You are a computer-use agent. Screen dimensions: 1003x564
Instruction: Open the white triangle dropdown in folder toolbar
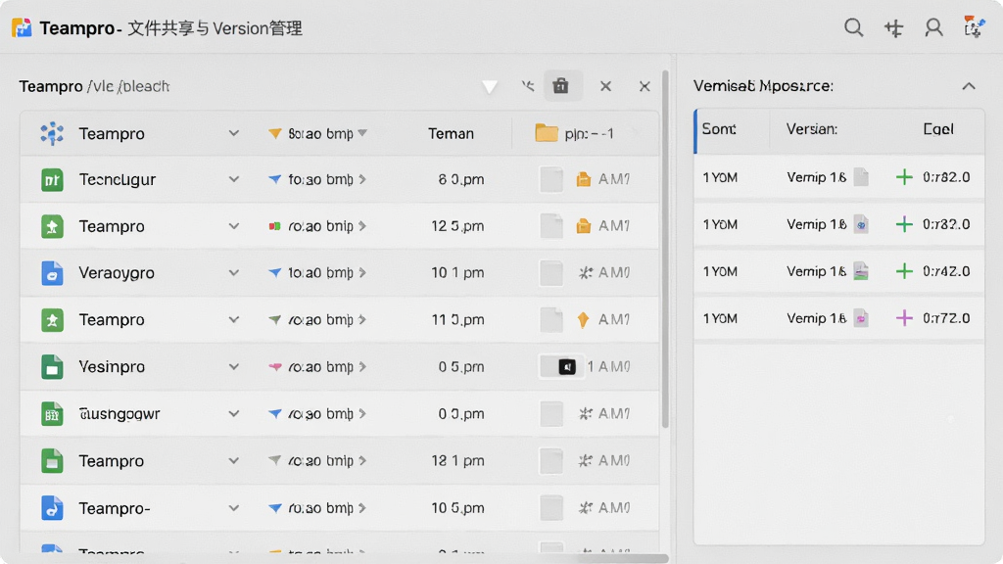click(x=490, y=86)
